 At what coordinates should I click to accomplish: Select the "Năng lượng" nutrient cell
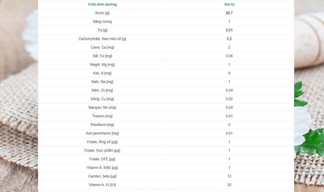click(102, 22)
